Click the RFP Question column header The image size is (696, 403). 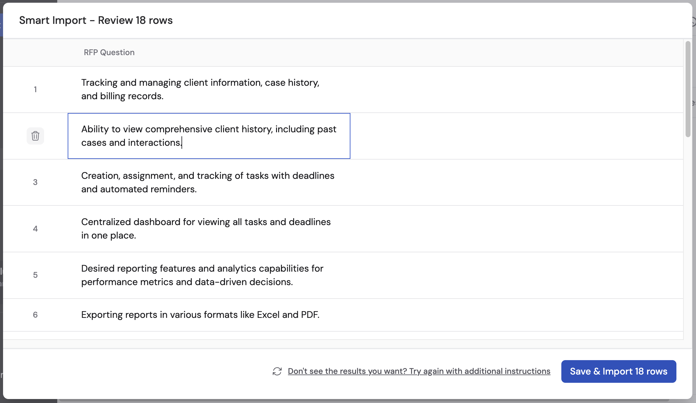tap(109, 52)
